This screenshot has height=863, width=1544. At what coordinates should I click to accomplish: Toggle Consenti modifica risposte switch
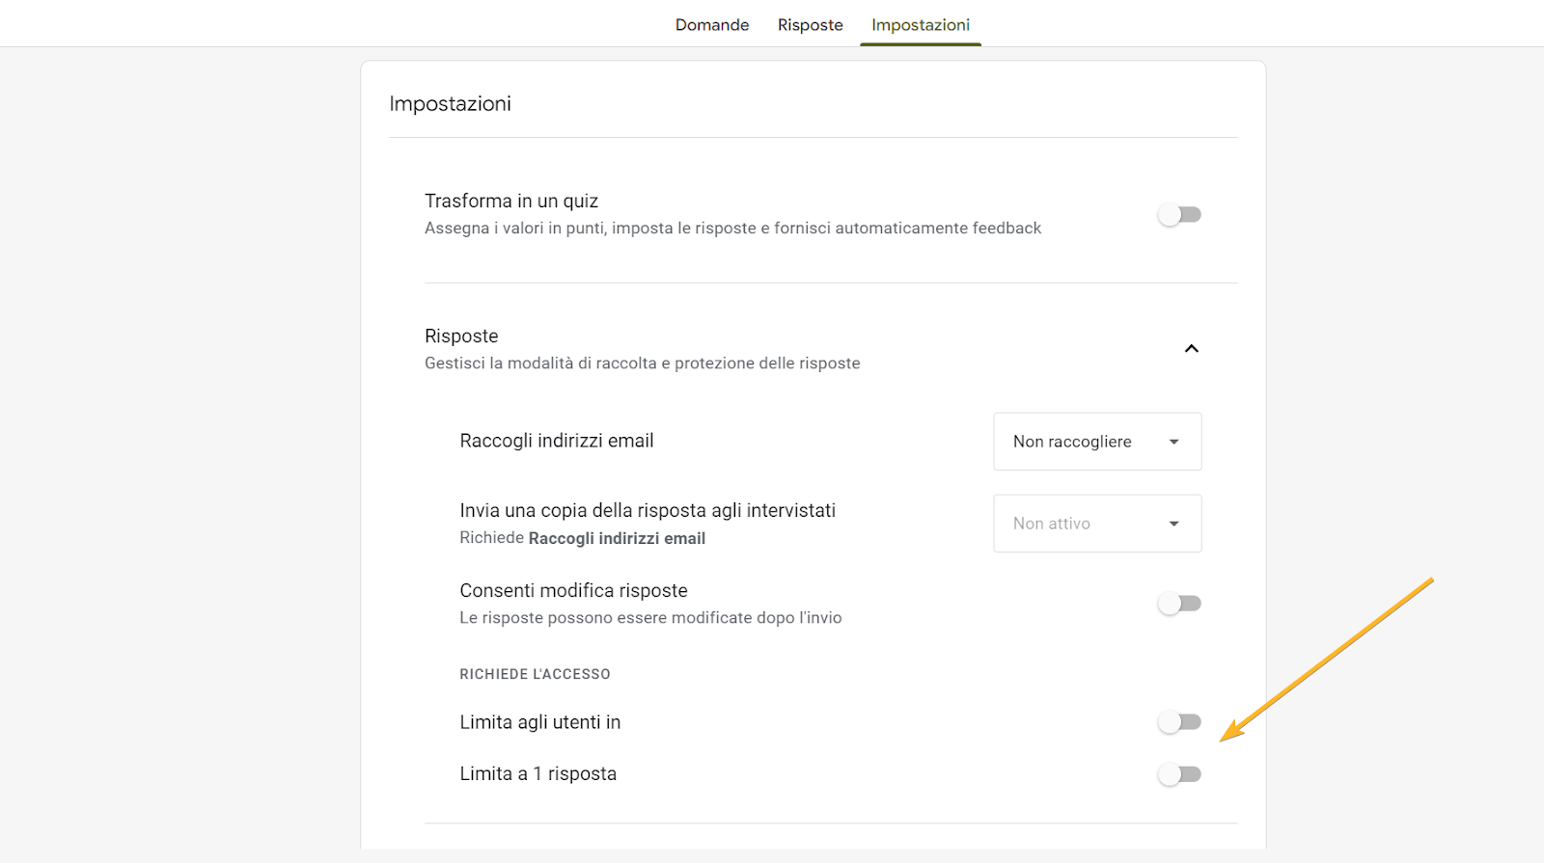(x=1179, y=604)
